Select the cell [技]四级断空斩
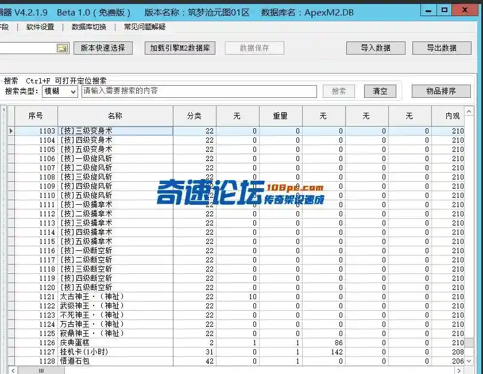The height and width of the screenshot is (374, 483). click(115, 278)
